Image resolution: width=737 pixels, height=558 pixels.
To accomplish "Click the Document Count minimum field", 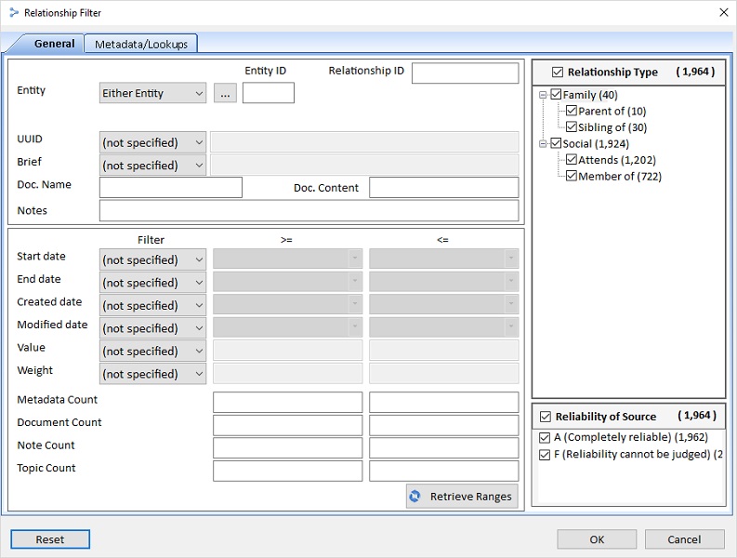I will pos(288,425).
